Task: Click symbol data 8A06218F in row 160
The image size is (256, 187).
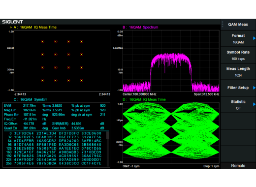Action: (46, 152)
